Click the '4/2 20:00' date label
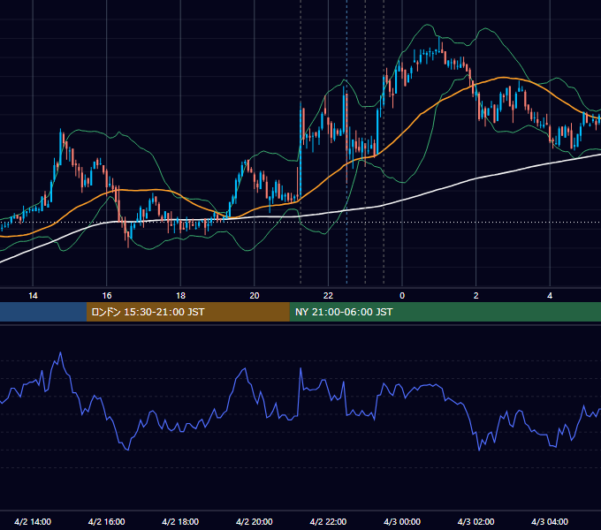 (x=255, y=522)
